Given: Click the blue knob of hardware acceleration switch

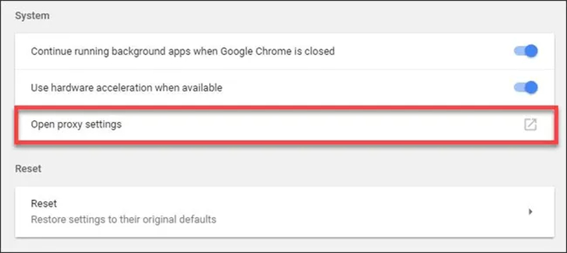Looking at the screenshot, I should (531, 88).
